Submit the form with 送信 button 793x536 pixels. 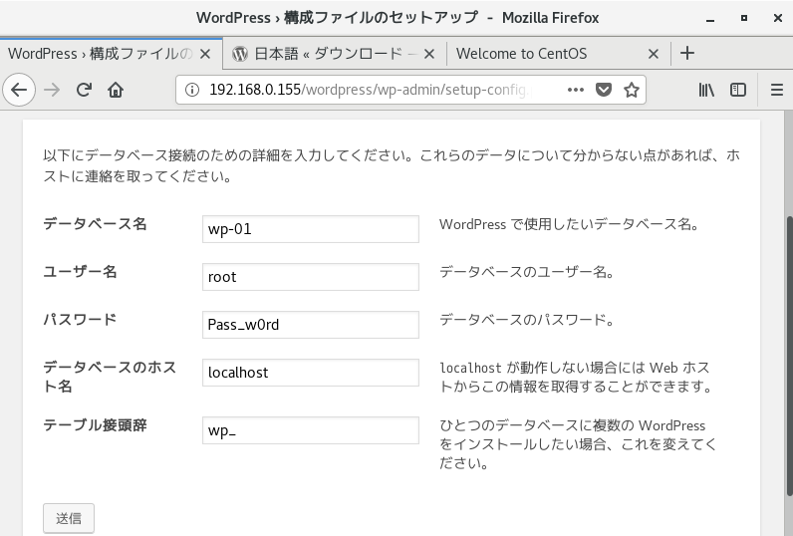(x=69, y=518)
